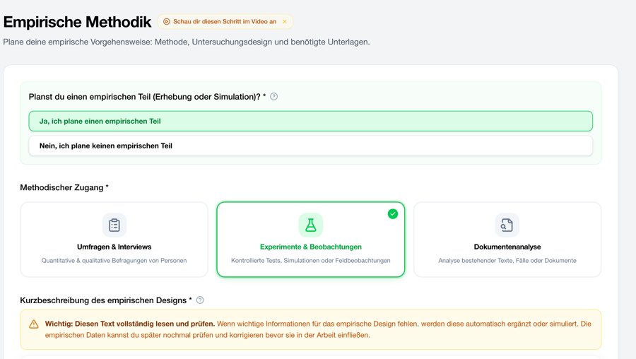Click help icon next to Kurzbeschreibung des empirischen Designs
Viewport: 636px width, 359px height.
pos(200,300)
